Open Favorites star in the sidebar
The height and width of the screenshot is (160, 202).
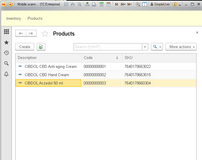(x=6, y=42)
